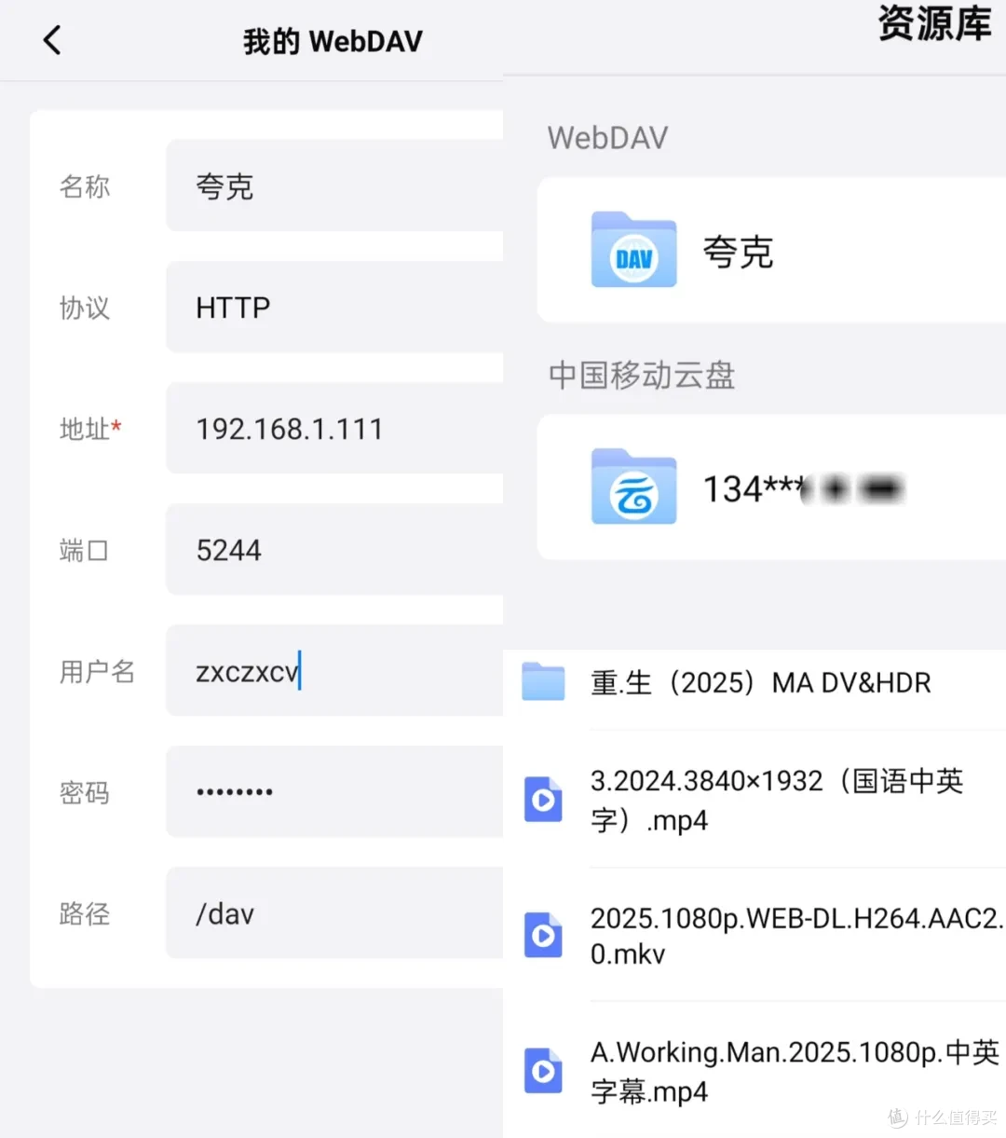Viewport: 1006px width, 1138px height.
Task: Tap the 端口 label
Action: (x=84, y=550)
